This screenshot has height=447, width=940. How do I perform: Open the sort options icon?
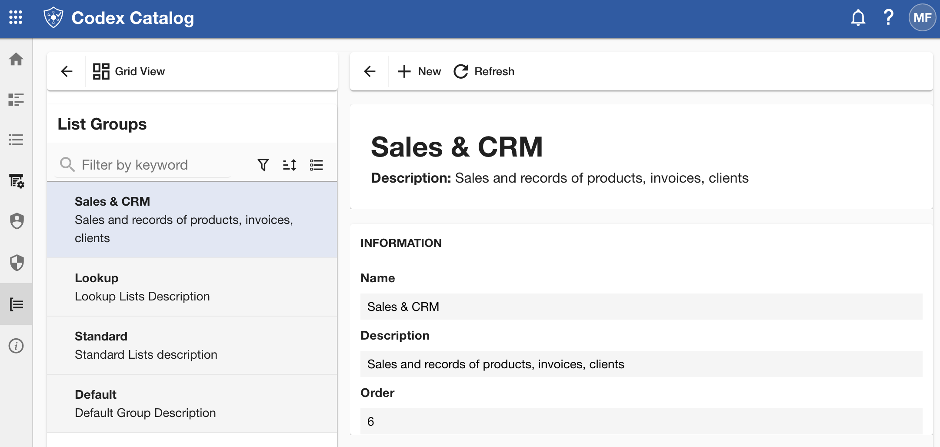tap(290, 165)
